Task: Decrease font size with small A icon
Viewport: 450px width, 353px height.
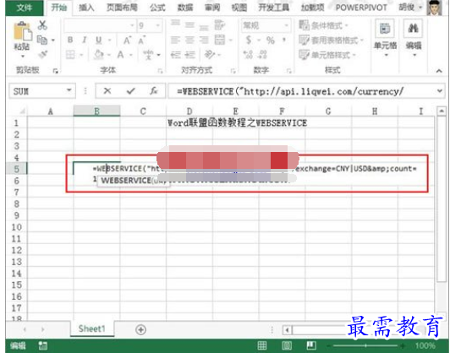Action: click(142, 41)
